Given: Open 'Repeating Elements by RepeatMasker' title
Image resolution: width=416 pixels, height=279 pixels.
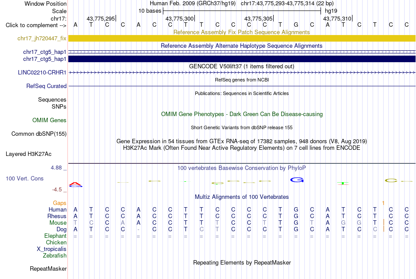Looking at the screenshot, I should [242, 262].
